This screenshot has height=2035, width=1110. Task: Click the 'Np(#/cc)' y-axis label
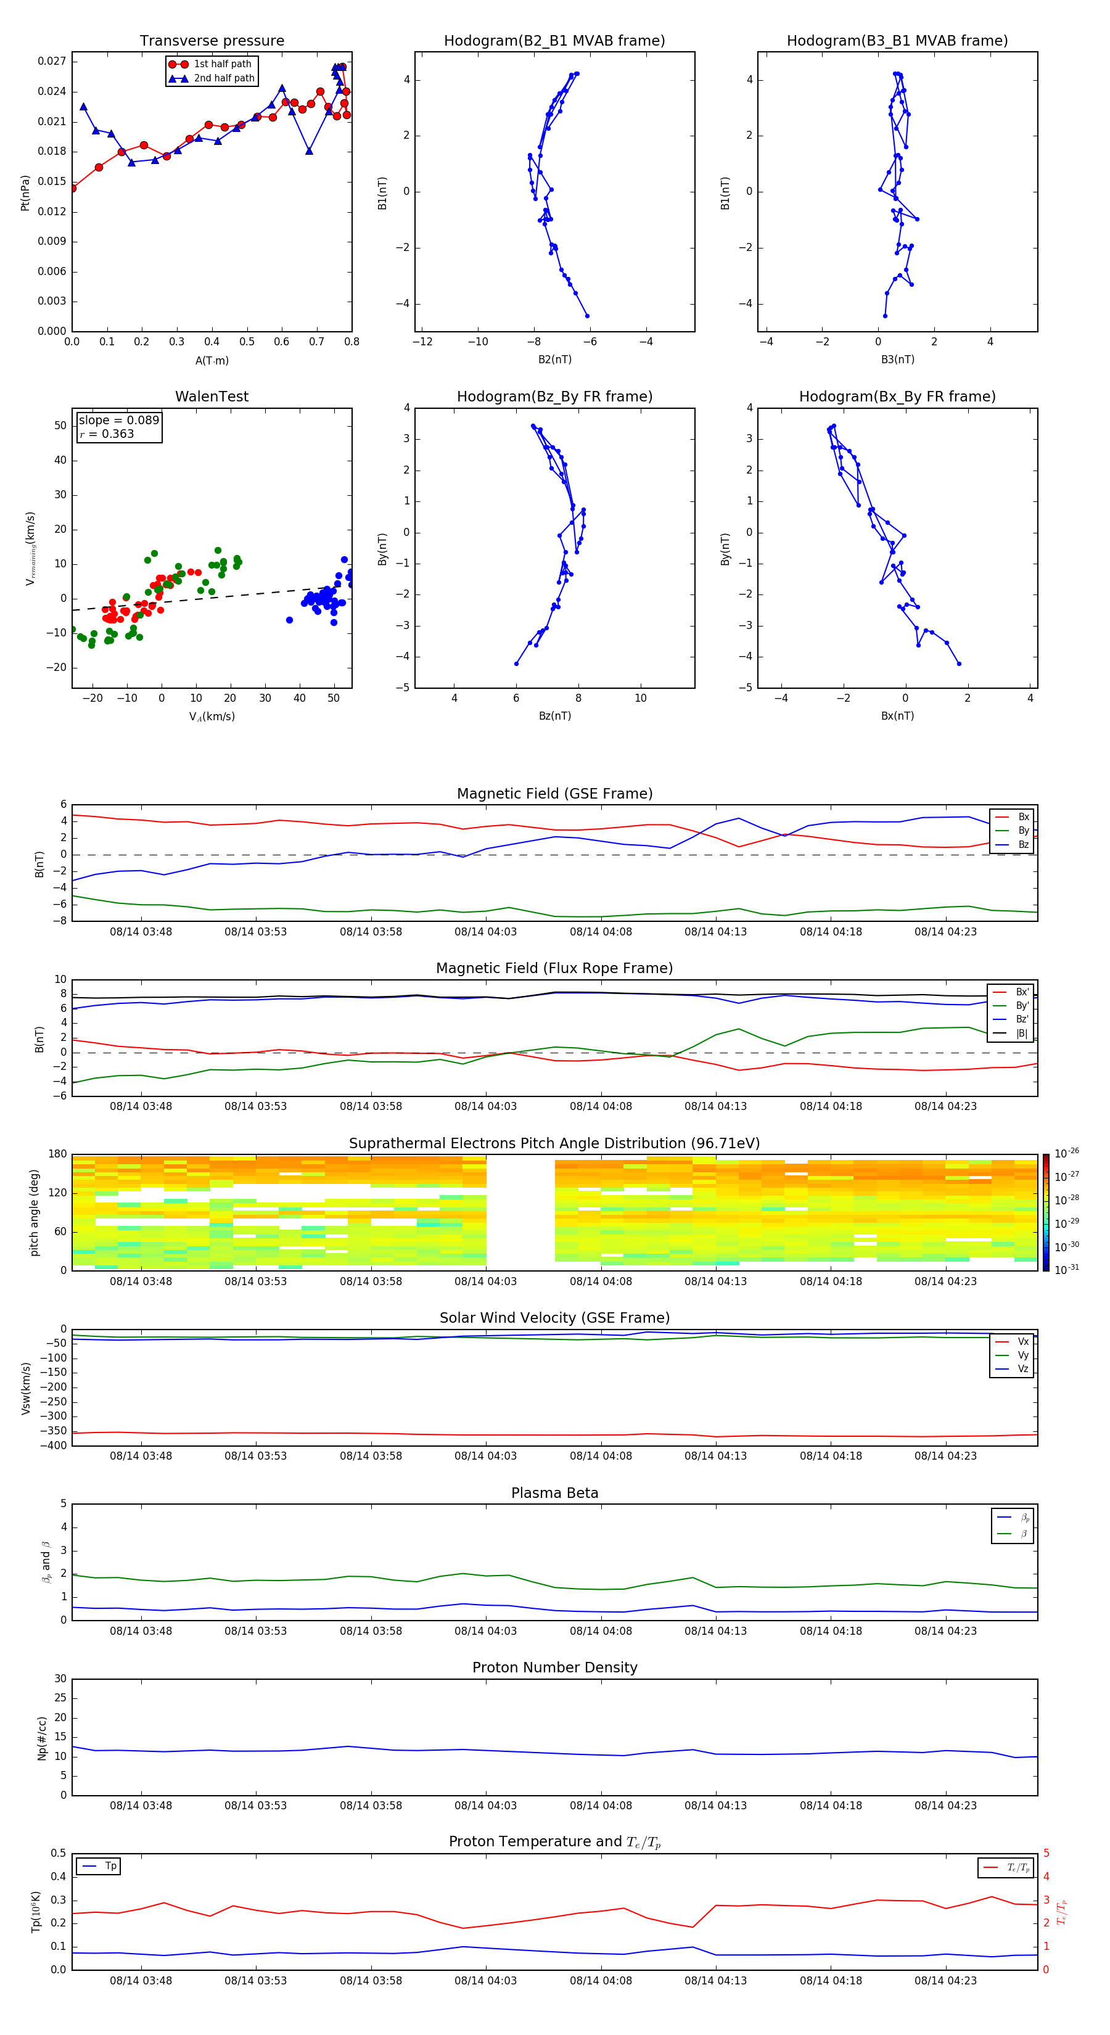click(43, 1738)
